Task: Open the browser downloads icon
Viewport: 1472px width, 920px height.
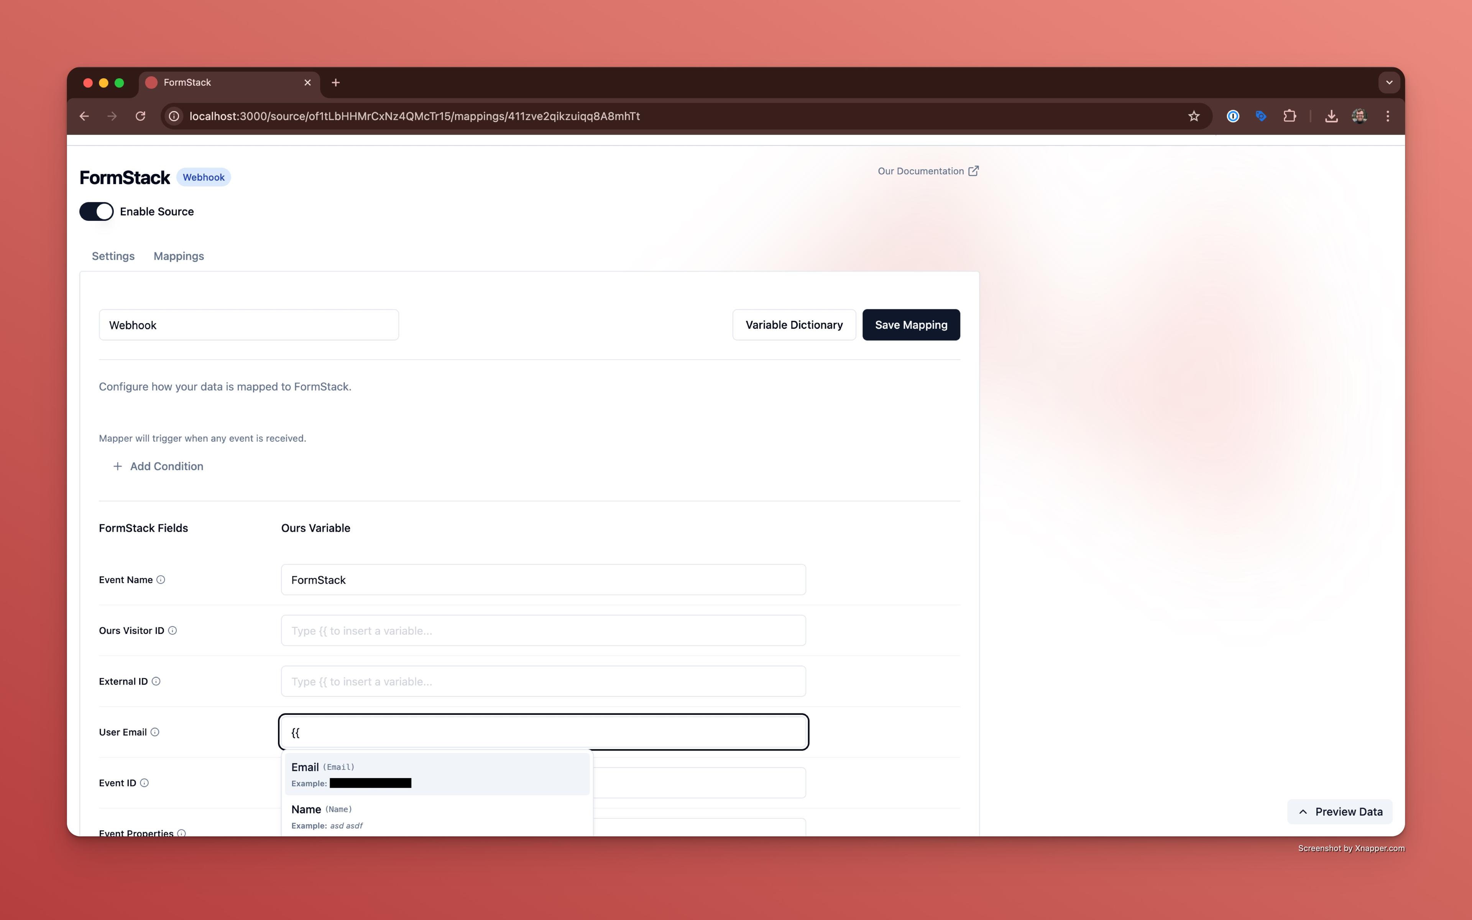Action: [x=1331, y=116]
